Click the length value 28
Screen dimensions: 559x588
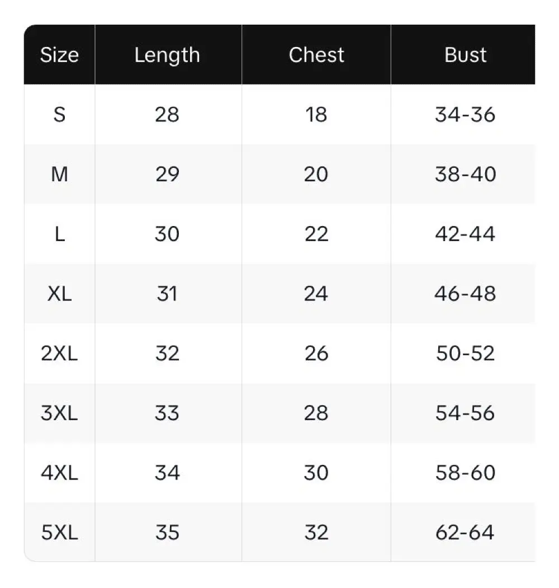[x=167, y=115]
